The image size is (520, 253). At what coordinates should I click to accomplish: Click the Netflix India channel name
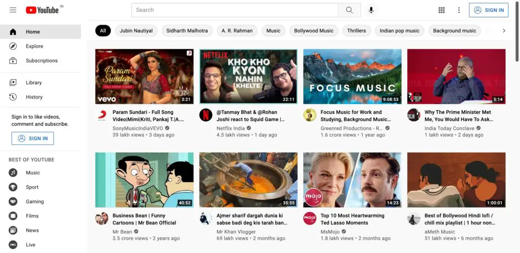click(x=231, y=128)
